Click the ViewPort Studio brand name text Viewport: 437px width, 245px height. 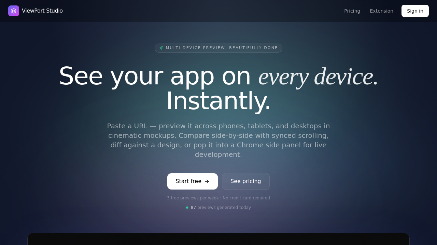[x=42, y=11]
